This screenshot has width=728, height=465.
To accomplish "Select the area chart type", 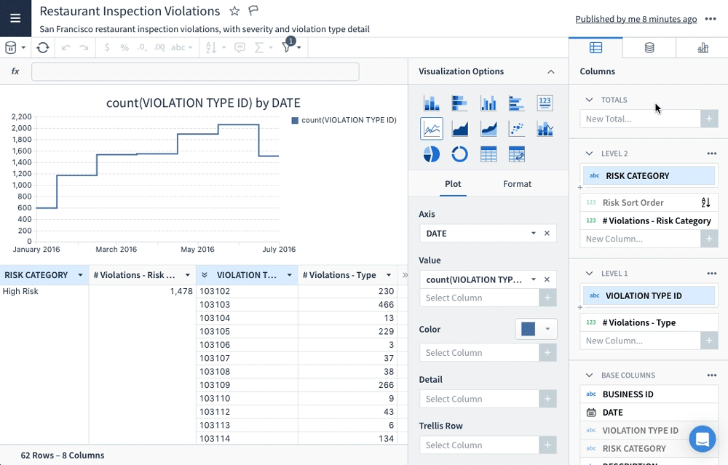I will (459, 129).
